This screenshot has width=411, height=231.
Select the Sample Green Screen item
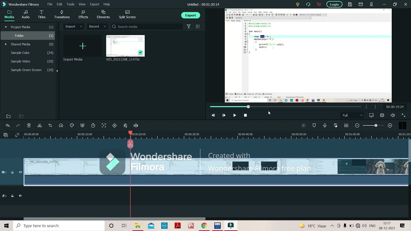pos(26,70)
